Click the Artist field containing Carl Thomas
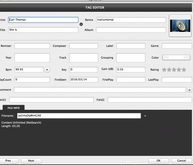The height and width of the screenshot is (165, 193). pyautogui.click(x=43, y=20)
